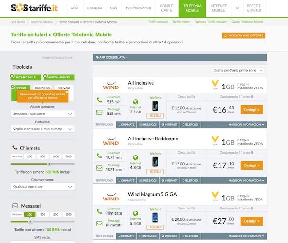This screenshot has height=243, width=288.
Task: Open the Seleziona l'operatore dropdown
Action: (x=42, y=113)
